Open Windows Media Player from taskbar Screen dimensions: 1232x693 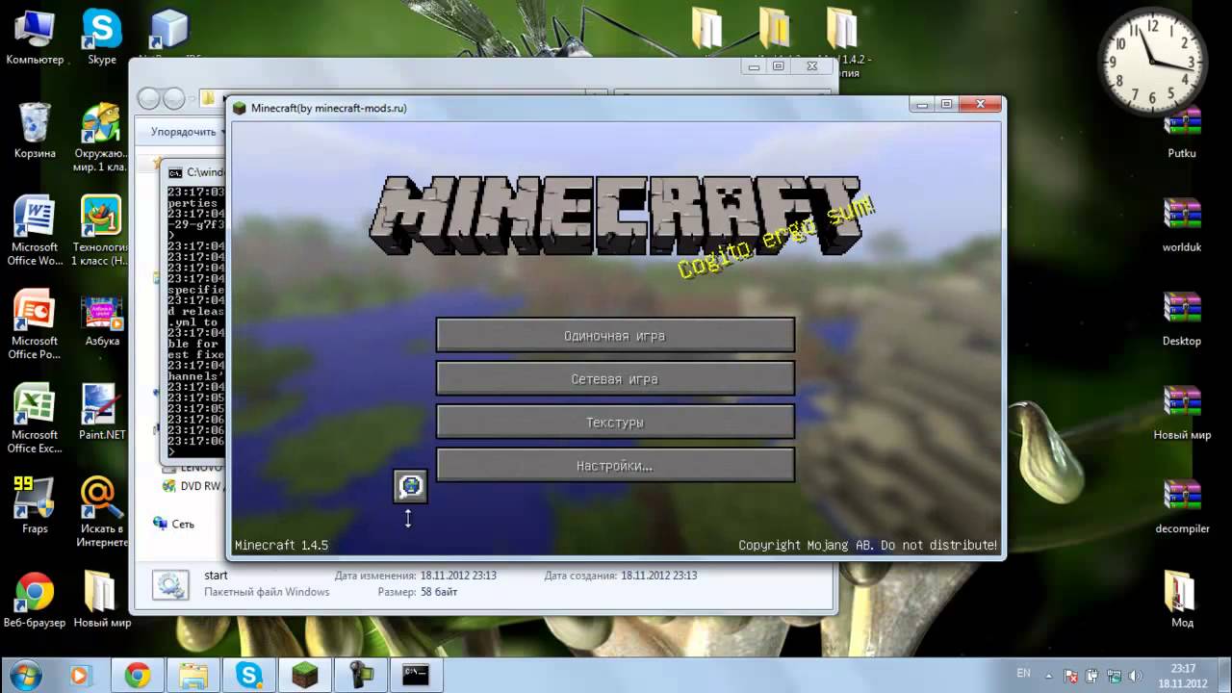tap(80, 675)
